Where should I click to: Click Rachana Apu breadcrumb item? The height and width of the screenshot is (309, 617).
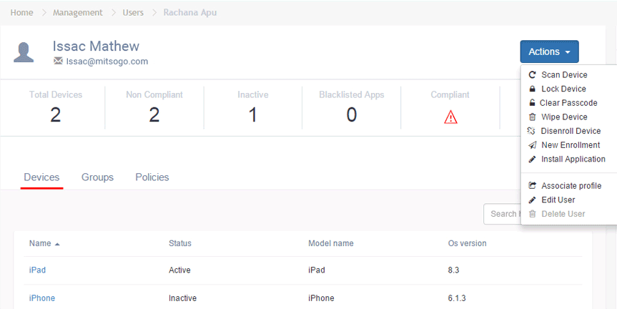(190, 13)
